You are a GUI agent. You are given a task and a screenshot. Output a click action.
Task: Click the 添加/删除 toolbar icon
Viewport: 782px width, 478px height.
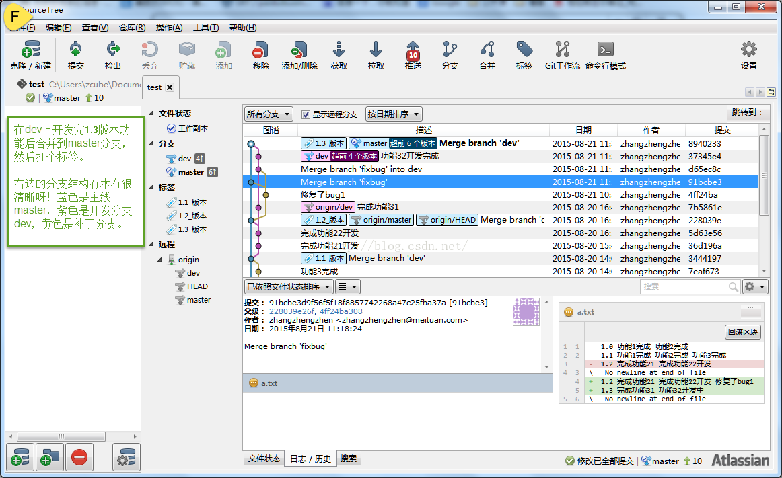pos(299,50)
